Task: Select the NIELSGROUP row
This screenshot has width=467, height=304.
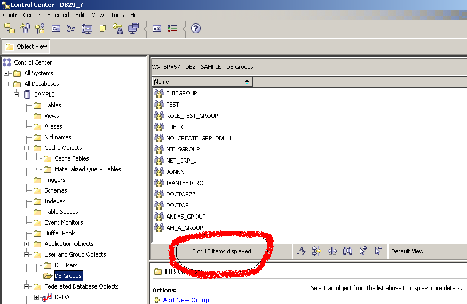Action: (x=177, y=149)
